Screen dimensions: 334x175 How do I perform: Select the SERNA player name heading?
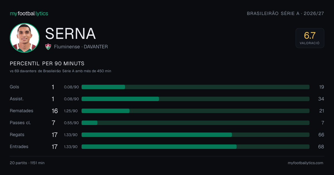tap(70, 34)
